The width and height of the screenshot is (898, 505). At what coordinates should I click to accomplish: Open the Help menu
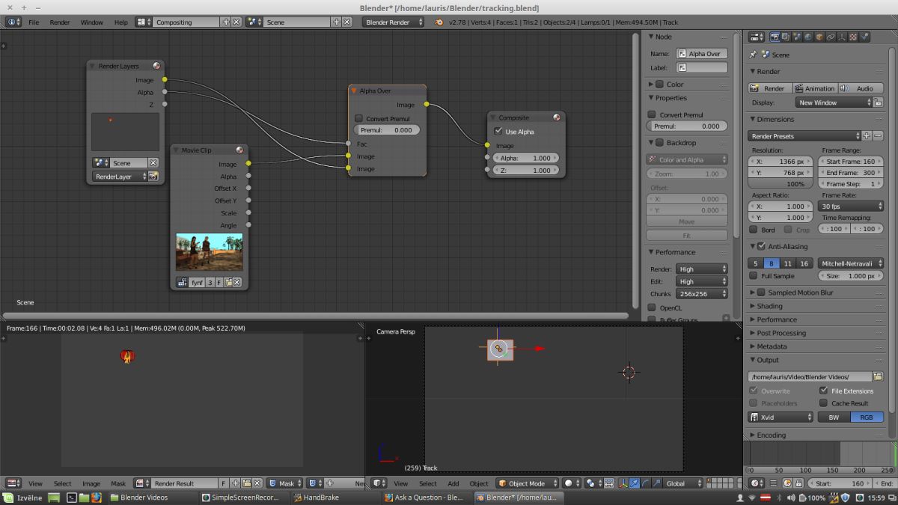[120, 22]
